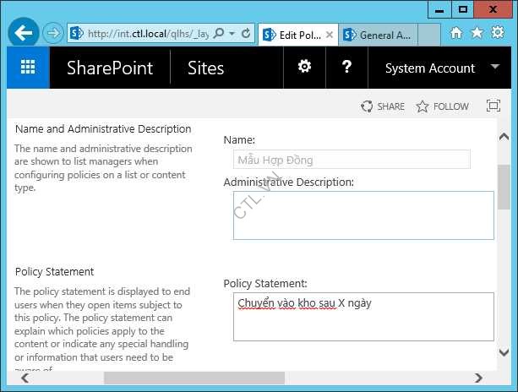518x392 pixels.
Task: Click the browser forward arrow button
Action: 53,34
